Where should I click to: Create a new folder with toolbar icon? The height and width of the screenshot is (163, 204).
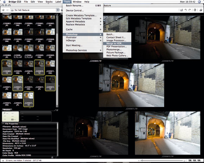pos(181,10)
